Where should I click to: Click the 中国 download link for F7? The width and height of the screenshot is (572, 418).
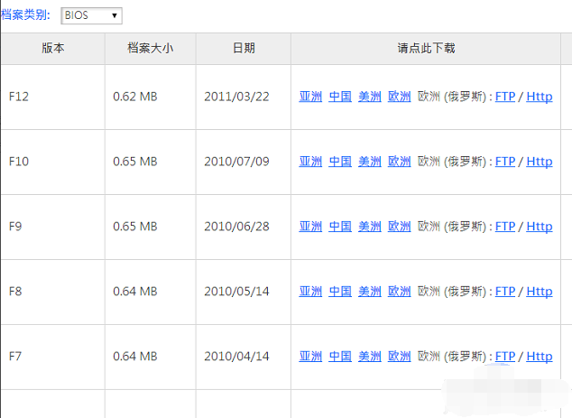pos(340,357)
